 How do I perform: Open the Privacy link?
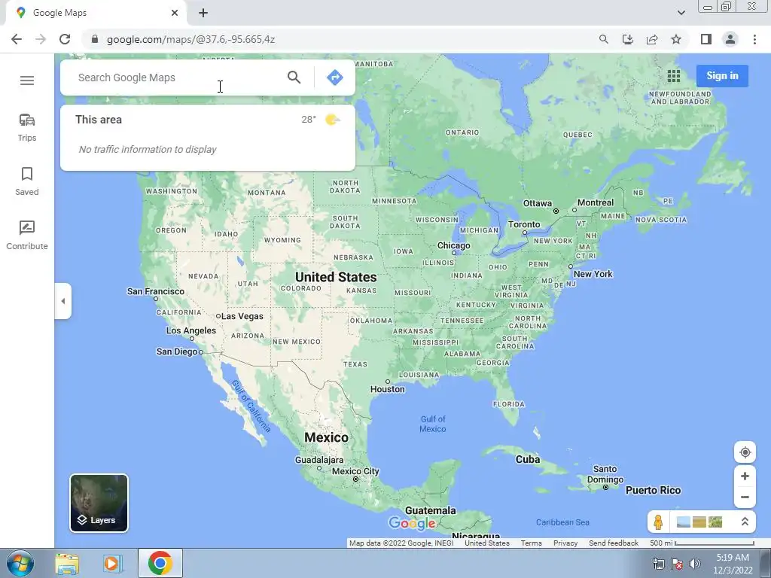pyautogui.click(x=565, y=543)
